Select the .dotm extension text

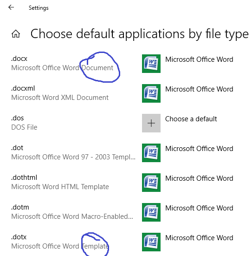click(x=20, y=207)
